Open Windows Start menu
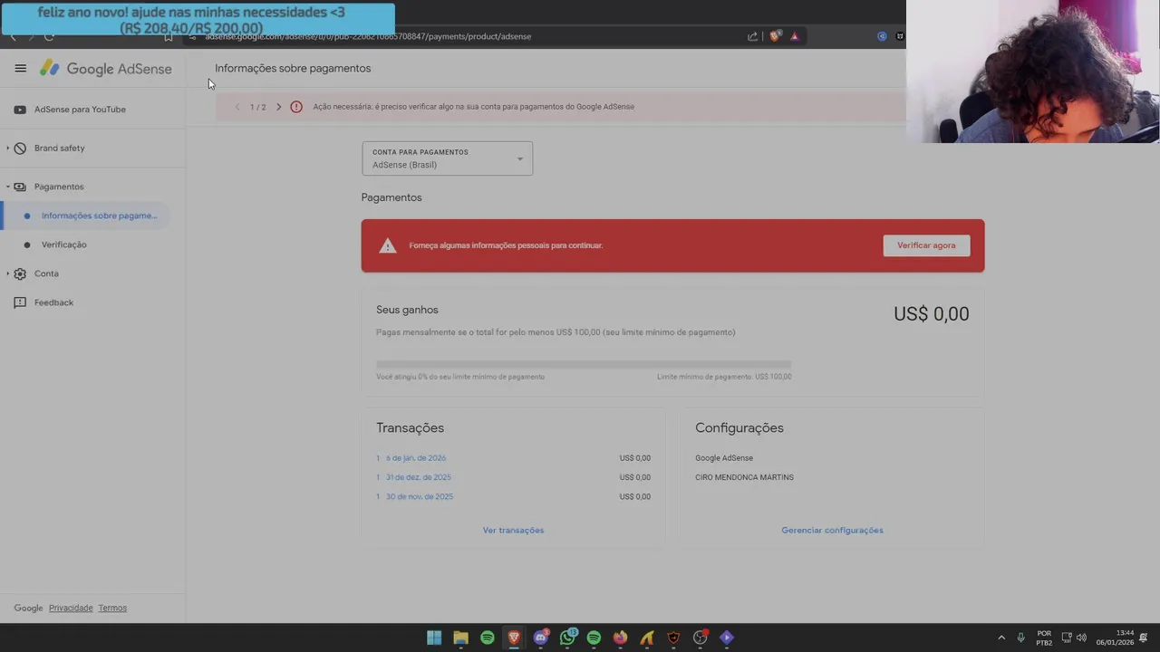Viewport: 1160px width, 652px height. pos(434,638)
